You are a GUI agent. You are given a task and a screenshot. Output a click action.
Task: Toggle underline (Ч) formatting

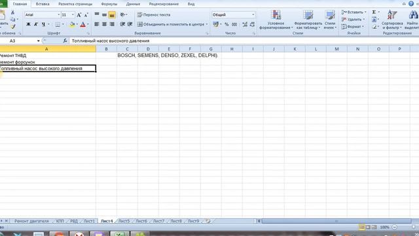coord(43,24)
